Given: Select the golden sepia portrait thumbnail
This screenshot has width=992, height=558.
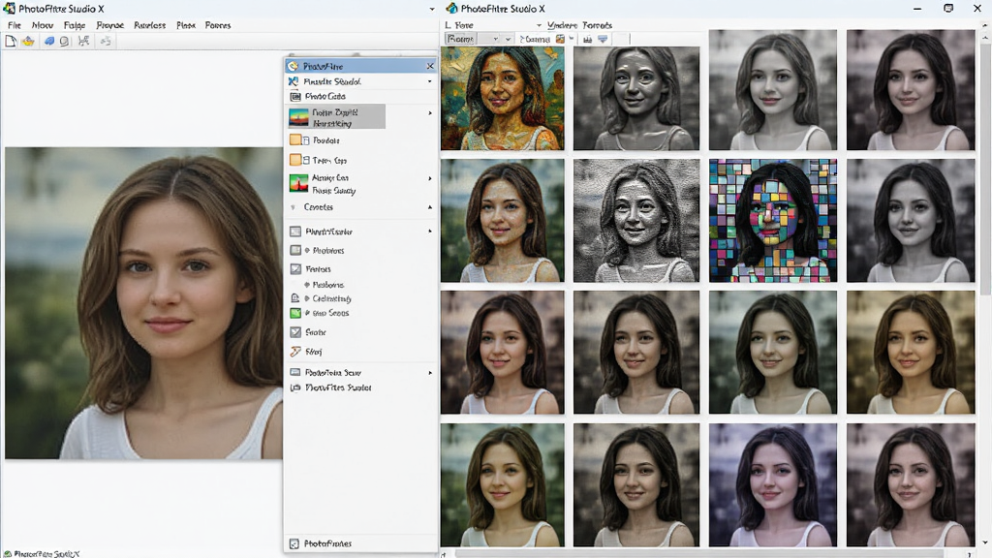Looking at the screenshot, I should point(911,353).
